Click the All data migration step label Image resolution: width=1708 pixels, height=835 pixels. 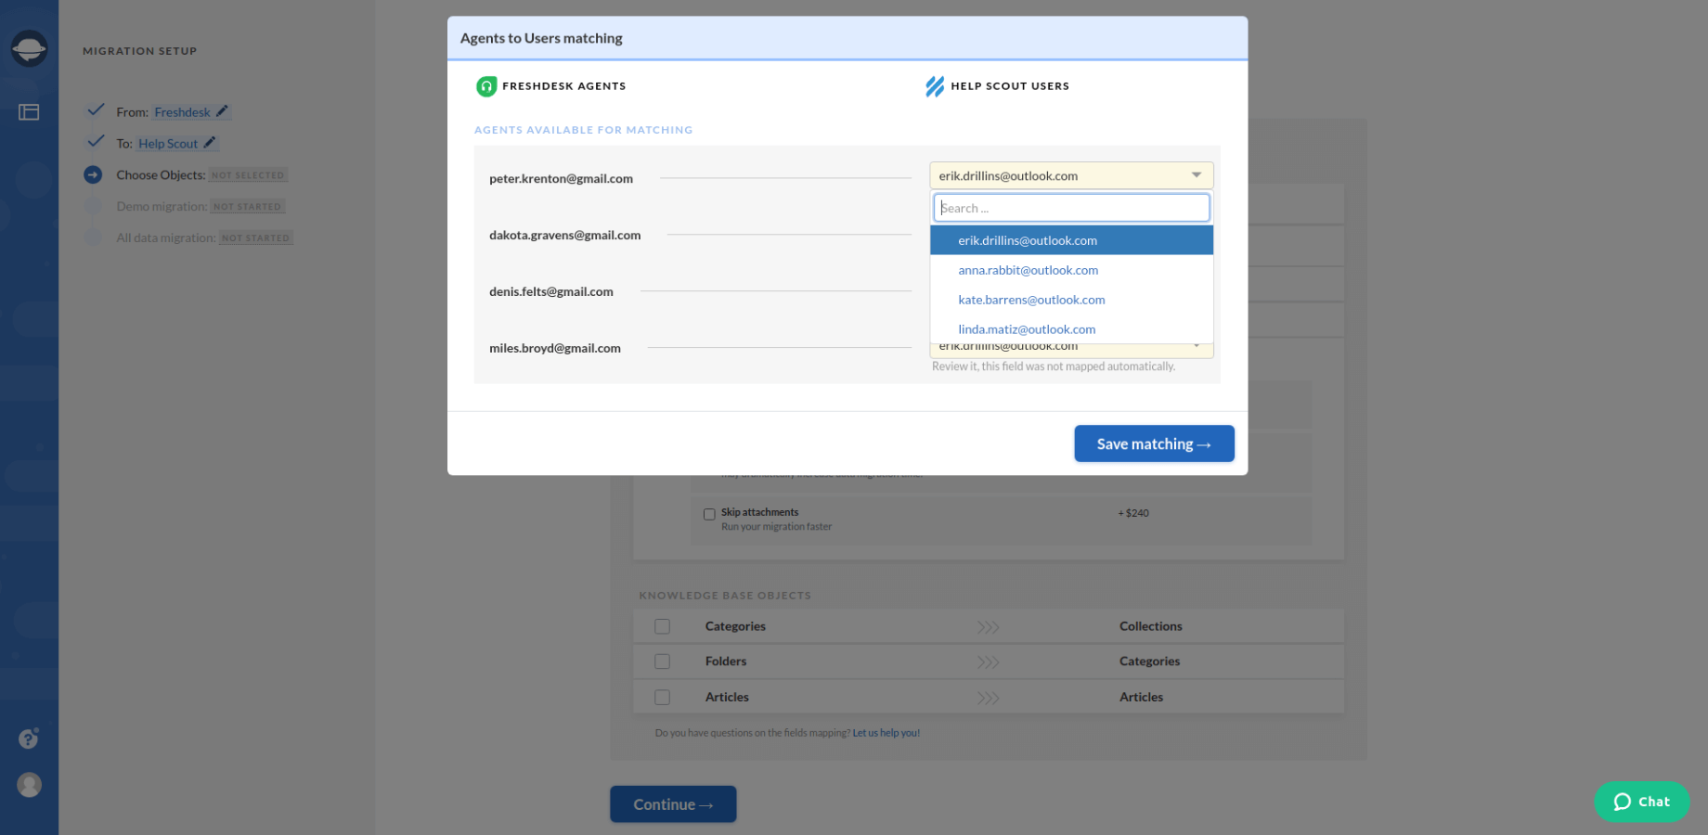pos(165,238)
